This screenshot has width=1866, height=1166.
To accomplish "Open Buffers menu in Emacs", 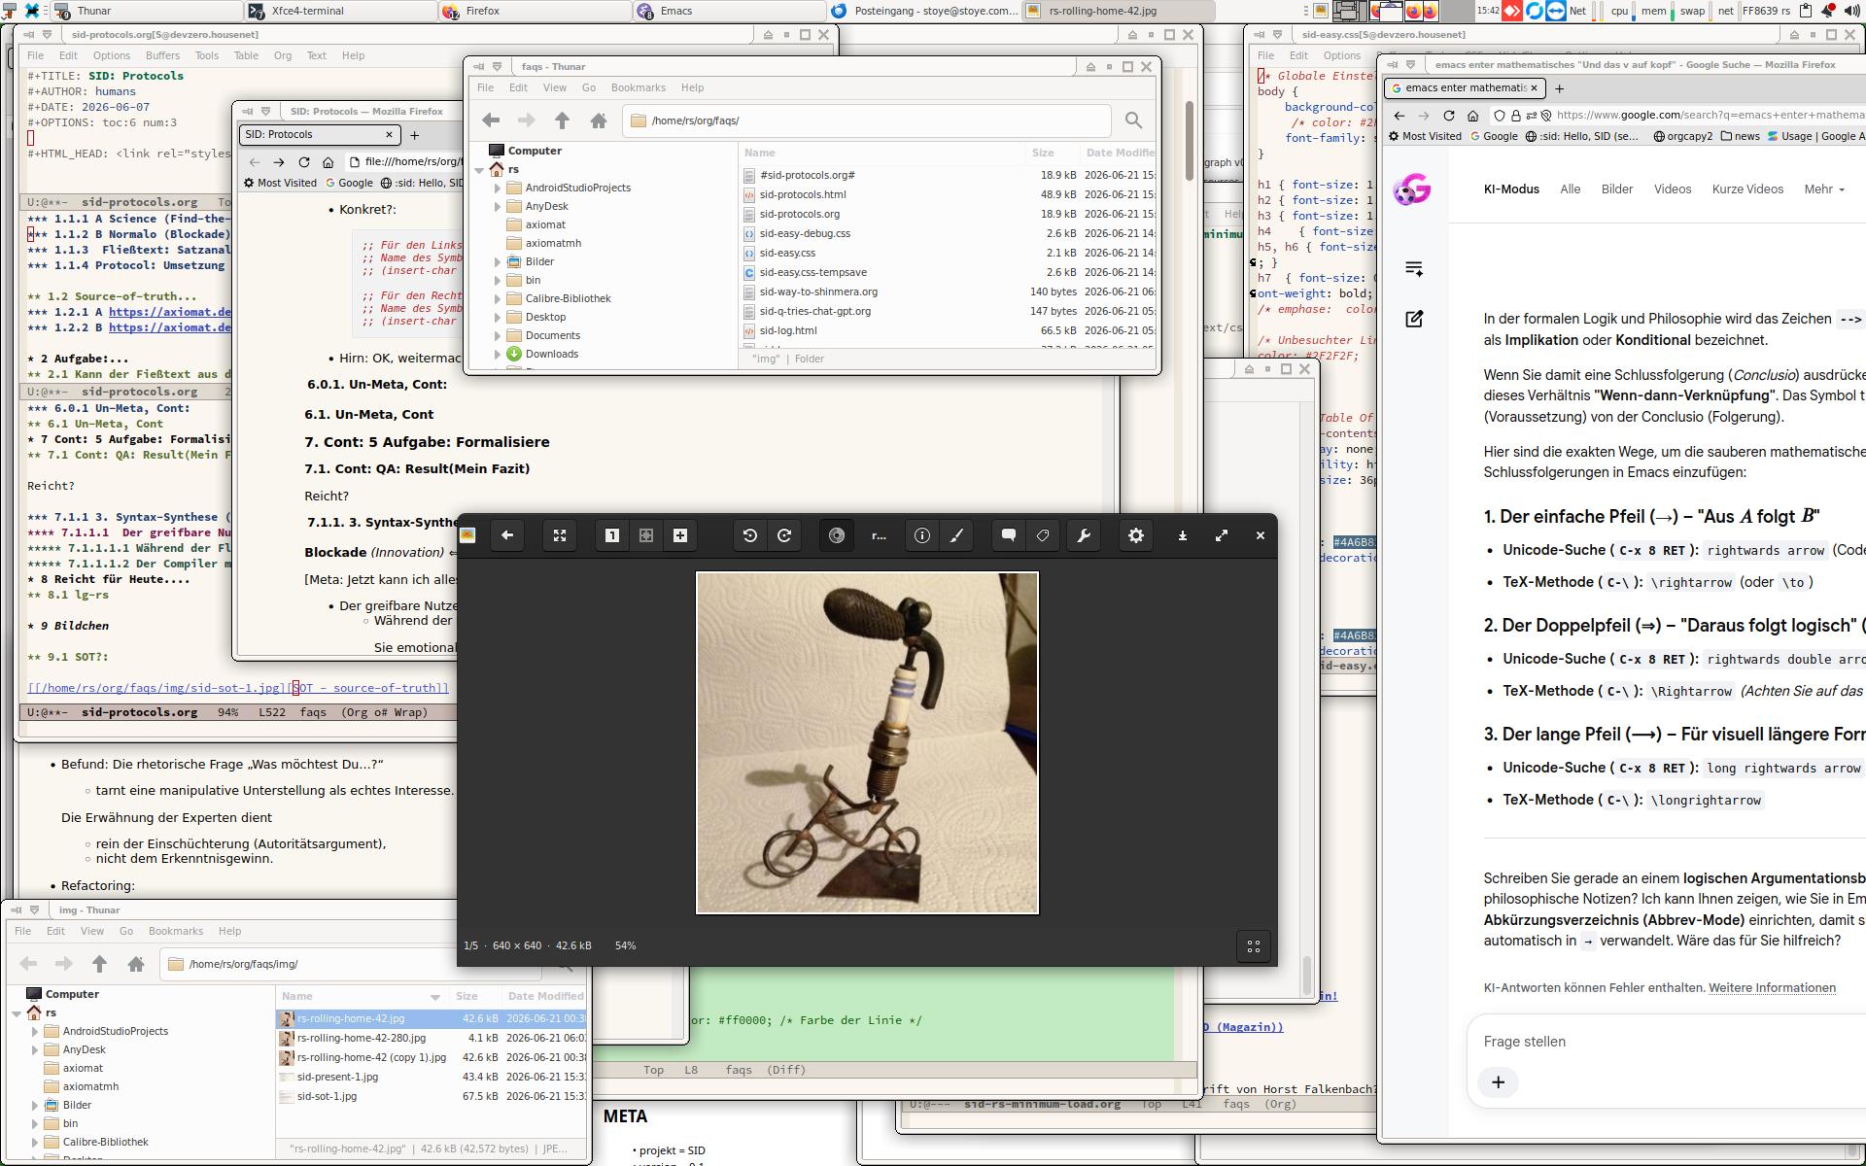I will 162,55.
